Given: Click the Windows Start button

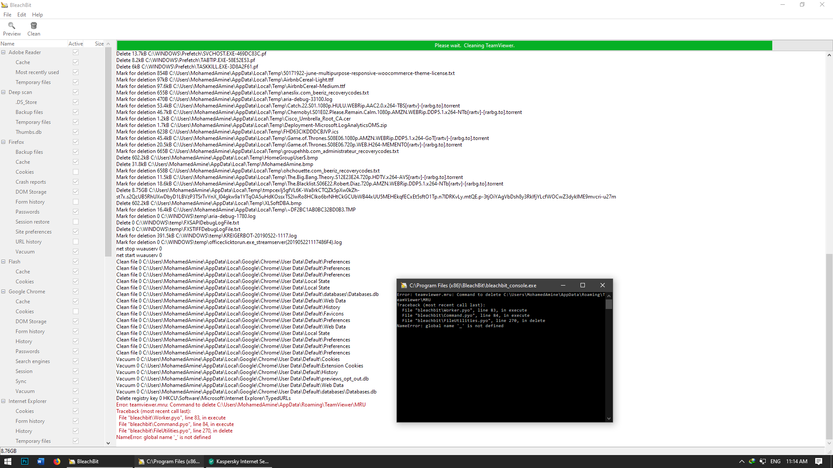Looking at the screenshot, I should click(8, 461).
